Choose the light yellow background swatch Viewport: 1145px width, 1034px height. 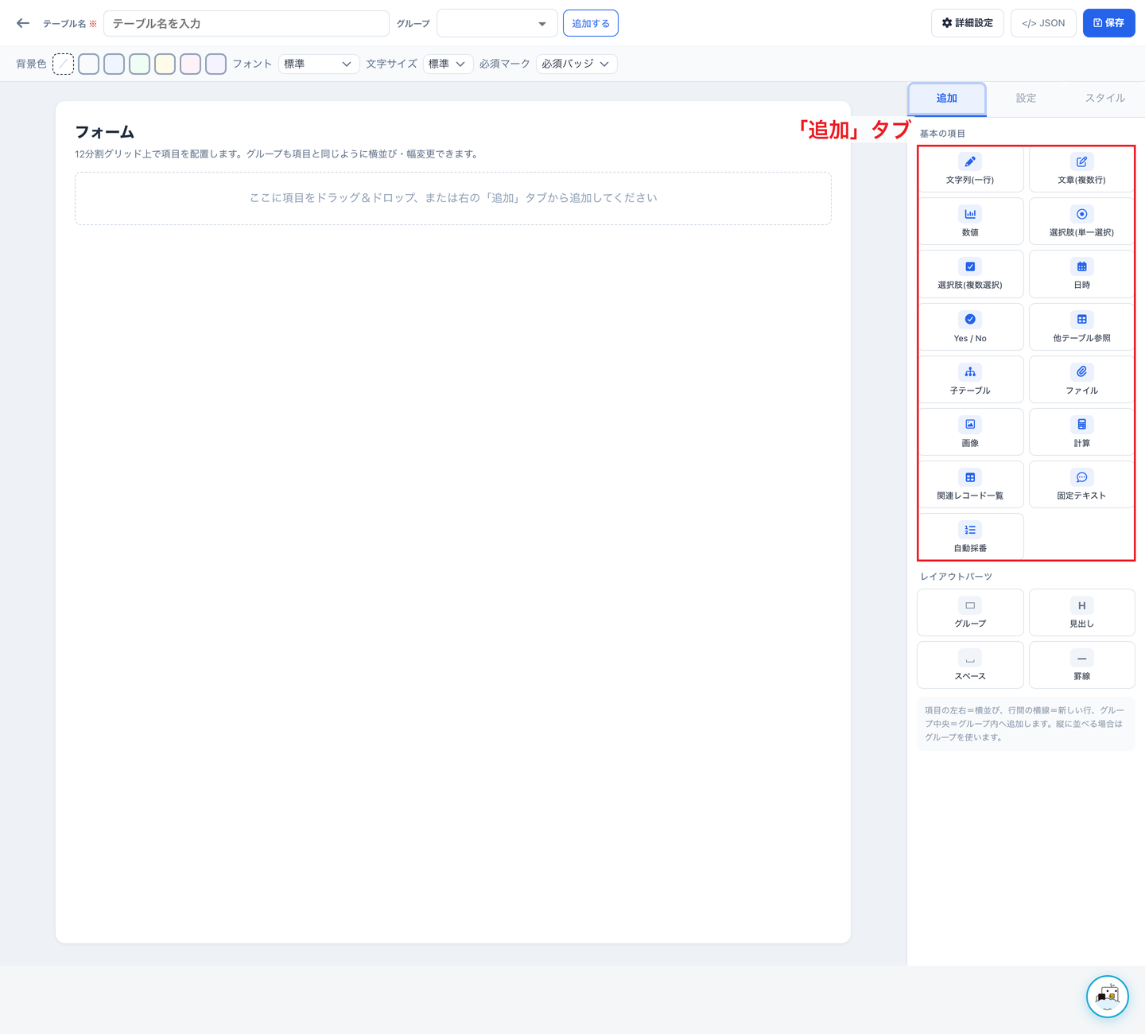coord(165,64)
